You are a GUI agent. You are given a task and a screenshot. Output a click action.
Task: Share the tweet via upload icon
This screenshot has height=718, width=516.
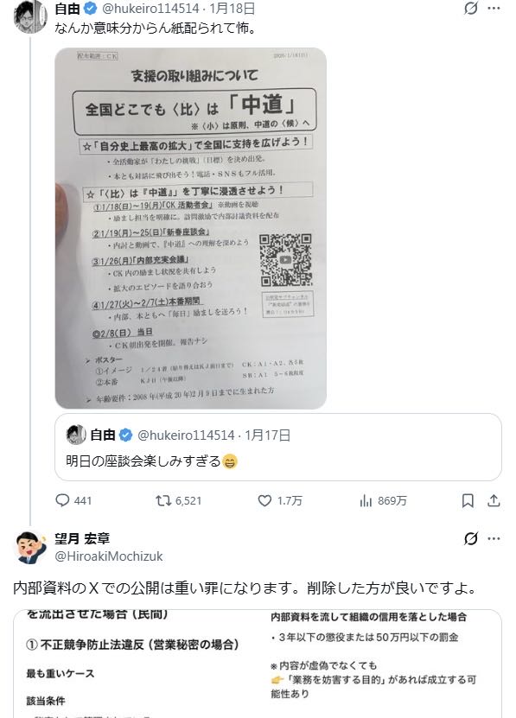point(494,500)
